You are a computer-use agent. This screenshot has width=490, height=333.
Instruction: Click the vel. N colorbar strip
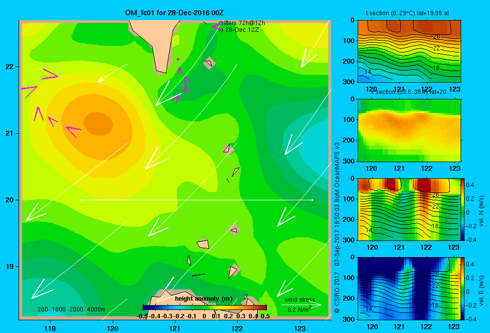[x=463, y=209]
